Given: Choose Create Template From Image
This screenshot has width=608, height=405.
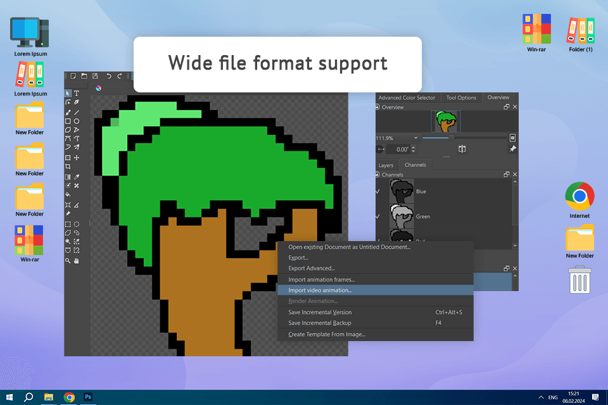Looking at the screenshot, I should pyautogui.click(x=376, y=334).
